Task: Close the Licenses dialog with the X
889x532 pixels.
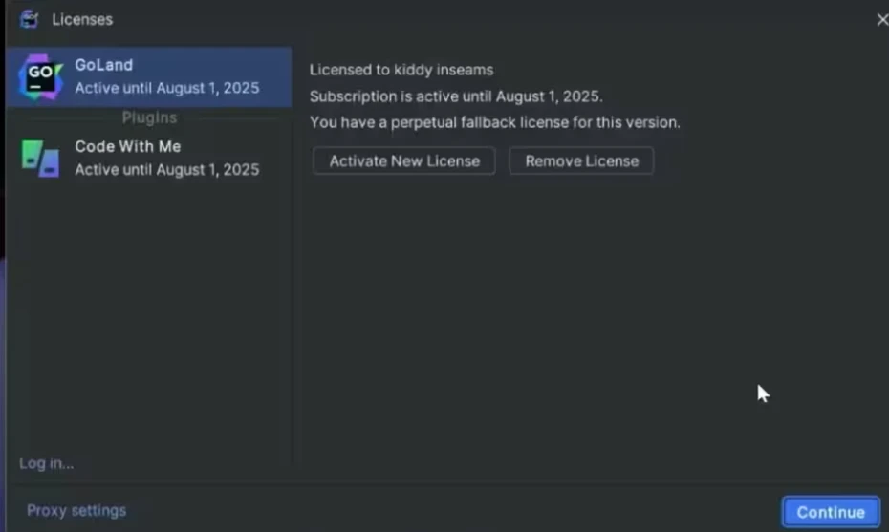Action: 881,19
